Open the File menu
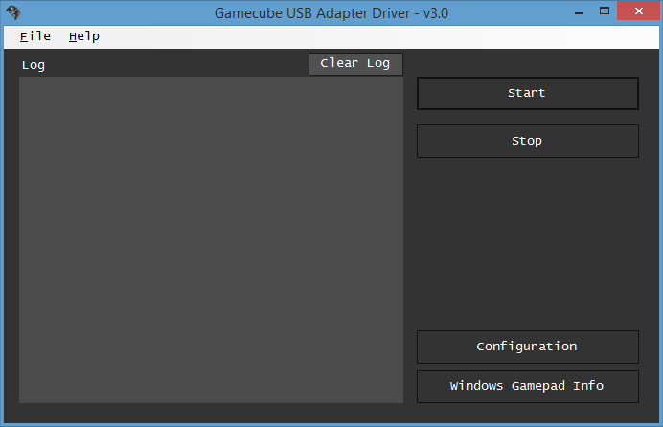This screenshot has height=427, width=663. (x=35, y=36)
